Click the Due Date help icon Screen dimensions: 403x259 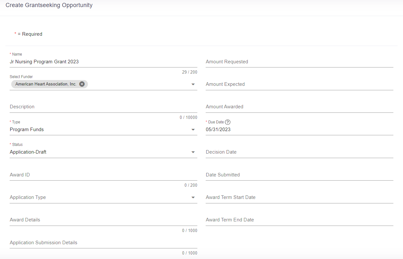[227, 122]
